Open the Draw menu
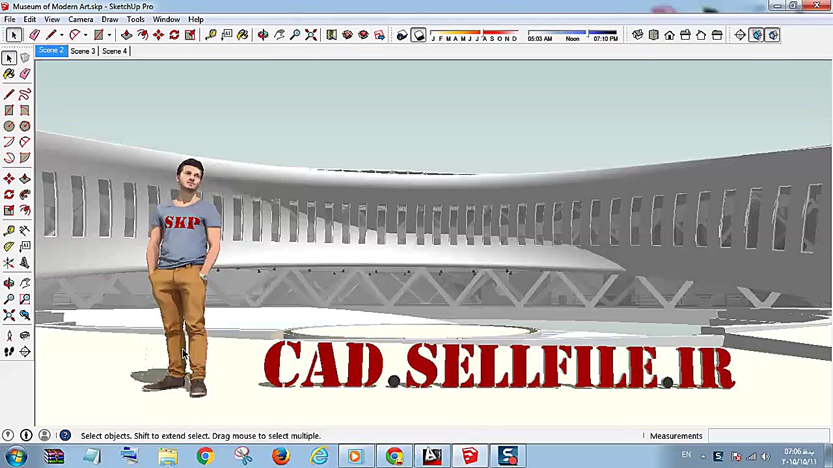The width and height of the screenshot is (833, 468). coord(110,19)
